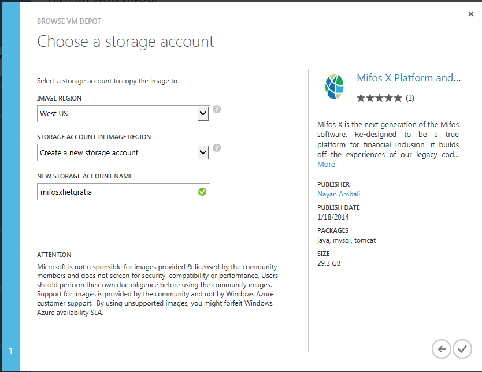Viewport: 482px width, 372px height.
Task: Click the Attention disclaimer paragraph
Action: coord(157,290)
